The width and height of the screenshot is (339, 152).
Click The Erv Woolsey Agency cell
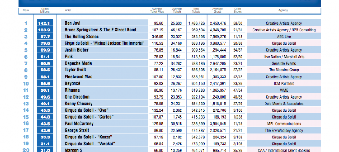click(x=284, y=130)
